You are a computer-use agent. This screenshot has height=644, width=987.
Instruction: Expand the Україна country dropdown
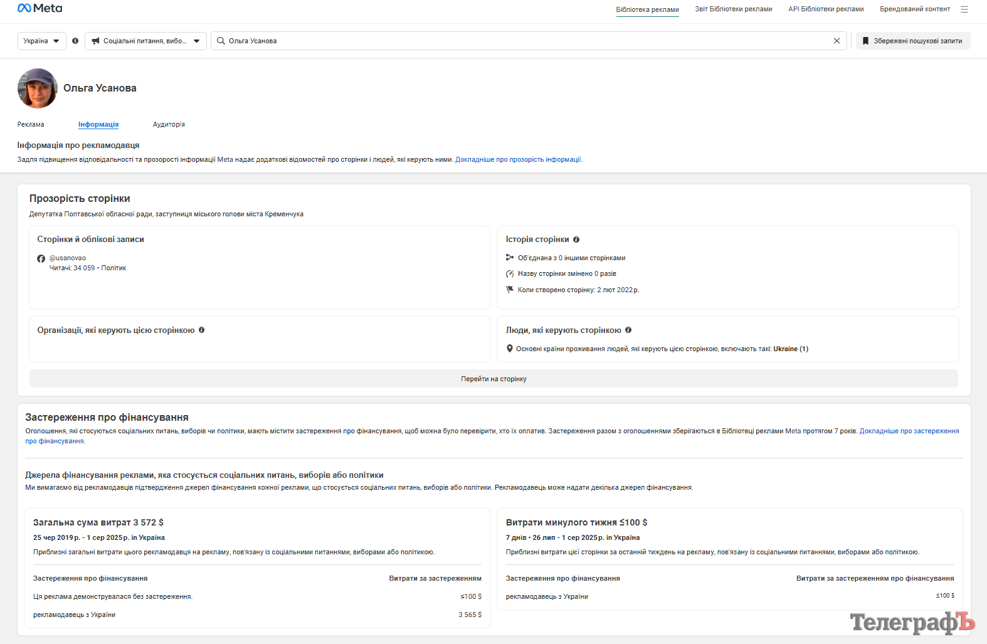coord(41,41)
